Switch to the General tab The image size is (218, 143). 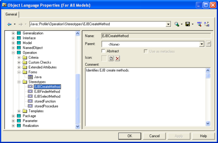pos(11,14)
